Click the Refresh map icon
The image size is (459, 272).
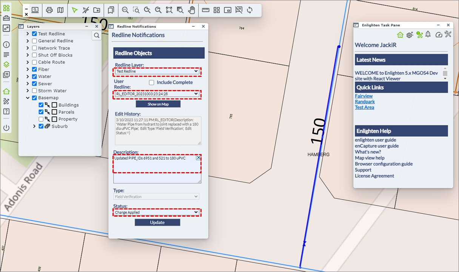point(250,10)
